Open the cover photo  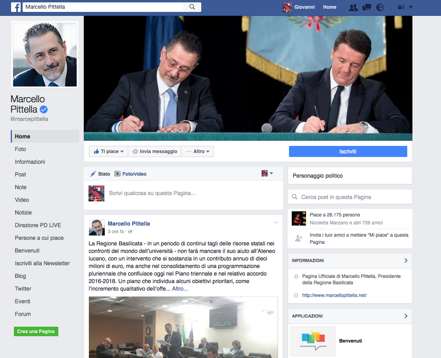pos(248,78)
